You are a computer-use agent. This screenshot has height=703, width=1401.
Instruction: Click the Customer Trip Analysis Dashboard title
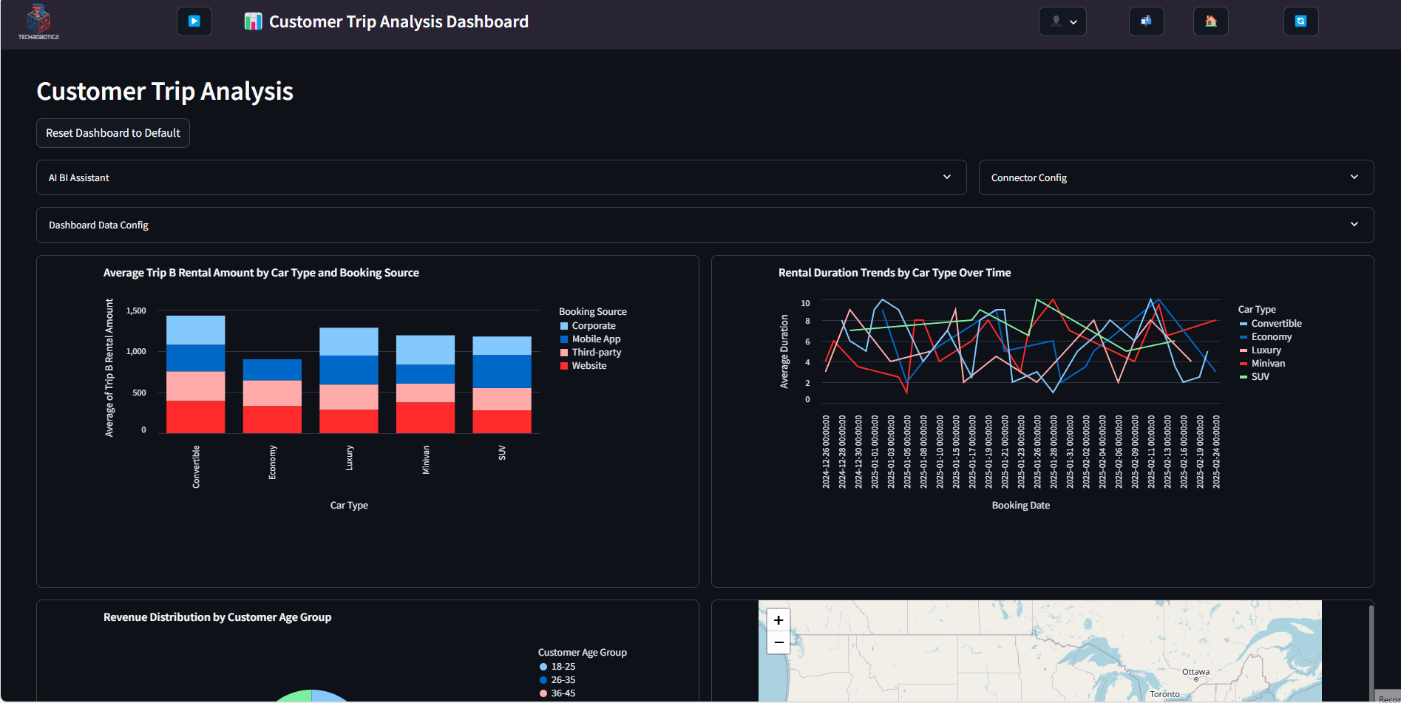(x=398, y=21)
